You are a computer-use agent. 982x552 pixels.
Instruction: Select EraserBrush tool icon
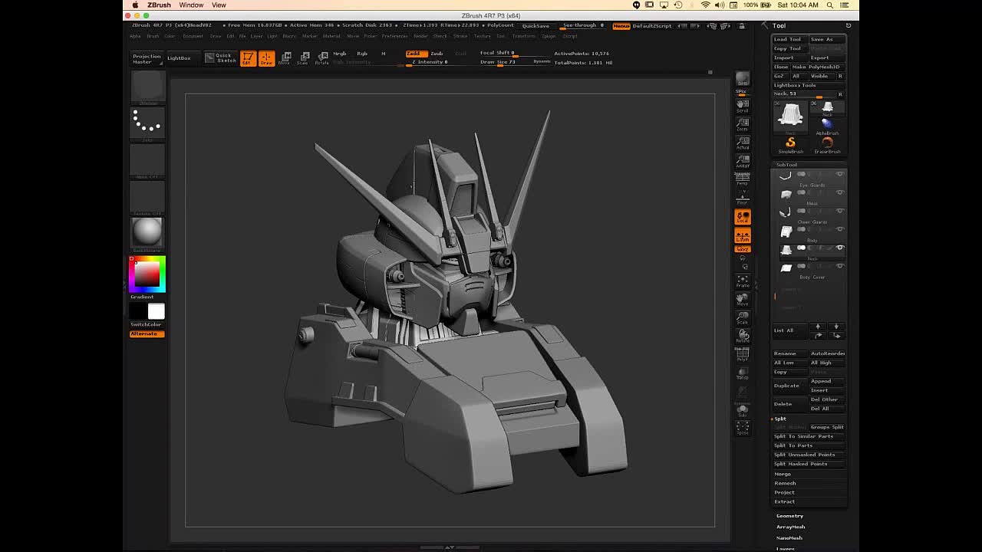coord(827,145)
